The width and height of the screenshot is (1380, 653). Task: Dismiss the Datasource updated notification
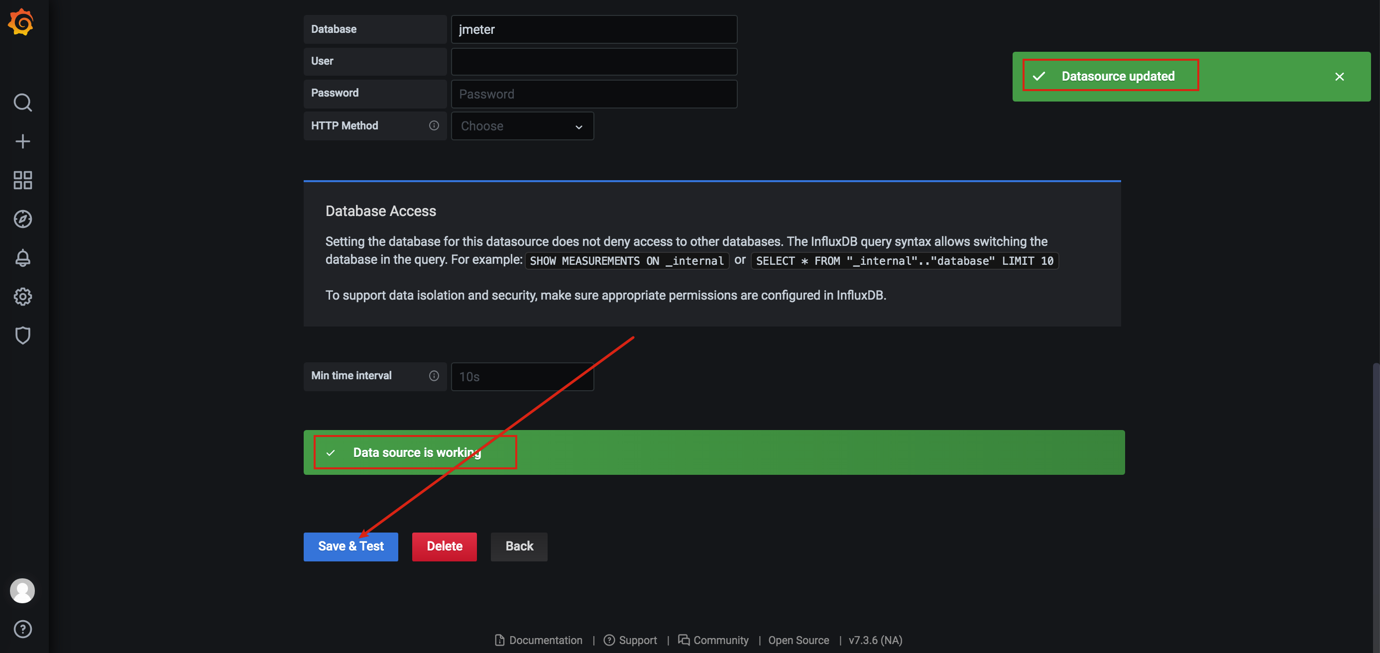(x=1339, y=77)
